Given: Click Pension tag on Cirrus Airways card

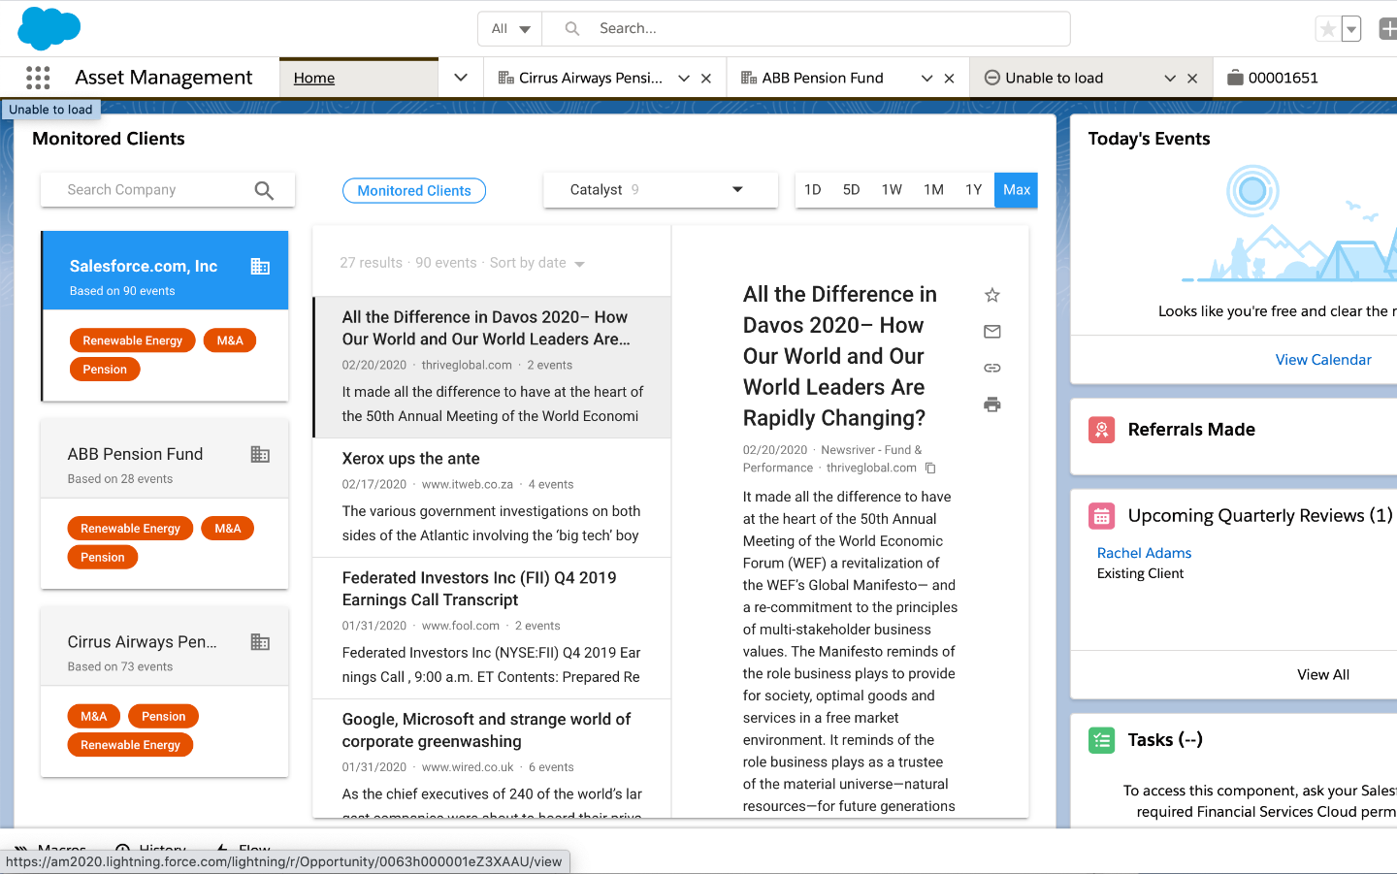Looking at the screenshot, I should [x=163, y=717].
